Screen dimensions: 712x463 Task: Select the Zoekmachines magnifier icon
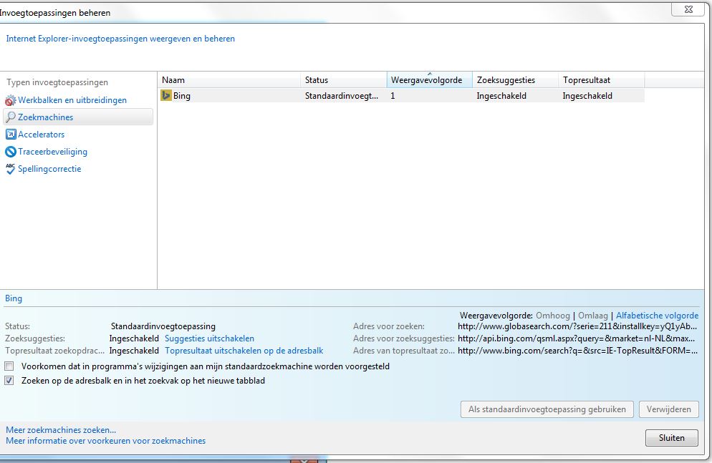(x=11, y=117)
